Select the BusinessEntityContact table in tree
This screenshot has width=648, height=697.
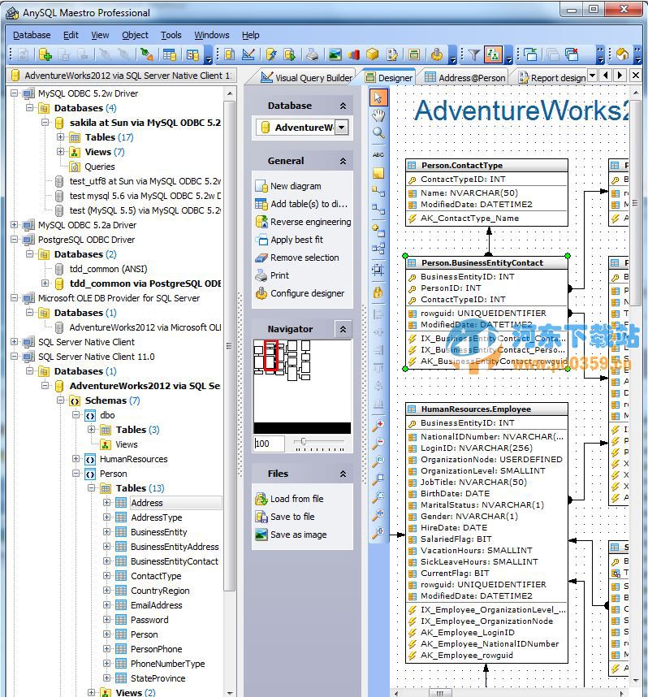[x=175, y=561]
